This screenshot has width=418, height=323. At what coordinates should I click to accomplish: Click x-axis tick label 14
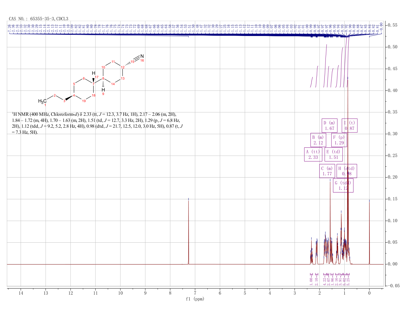pos(21,293)
